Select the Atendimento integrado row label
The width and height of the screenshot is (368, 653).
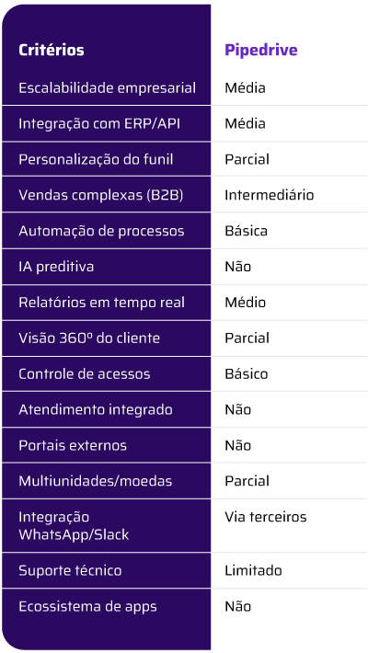[x=96, y=410]
